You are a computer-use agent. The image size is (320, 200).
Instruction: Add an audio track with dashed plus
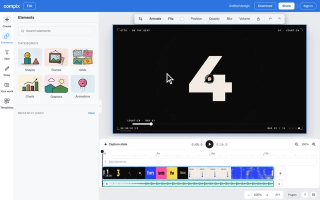(x=279, y=184)
